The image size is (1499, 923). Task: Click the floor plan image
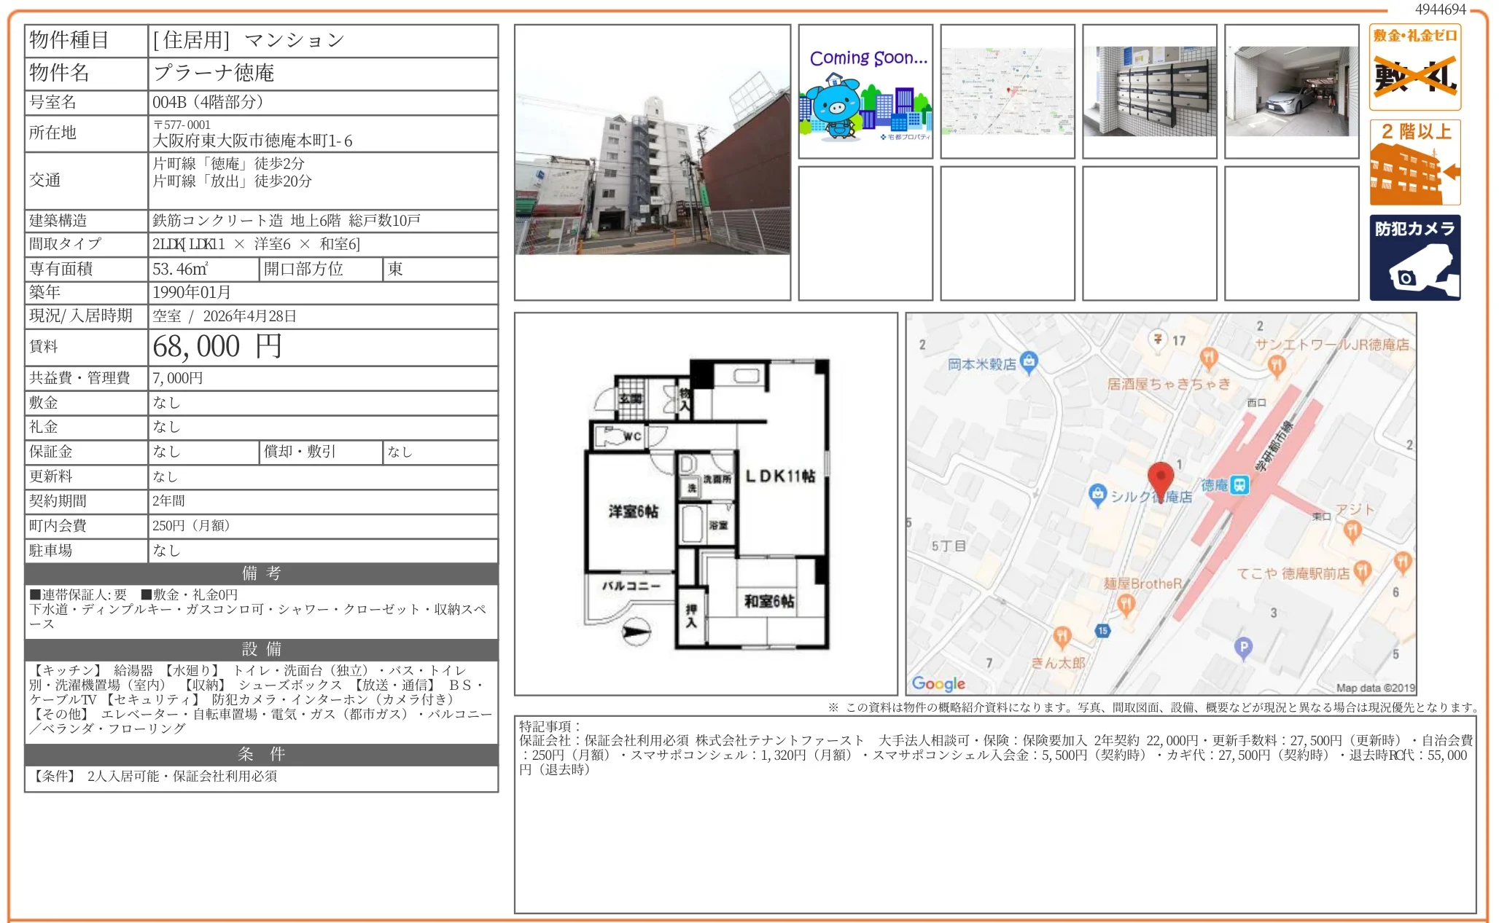click(x=706, y=503)
